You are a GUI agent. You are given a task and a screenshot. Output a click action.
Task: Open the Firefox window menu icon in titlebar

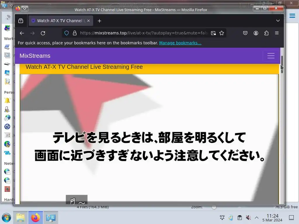click(18, 8)
